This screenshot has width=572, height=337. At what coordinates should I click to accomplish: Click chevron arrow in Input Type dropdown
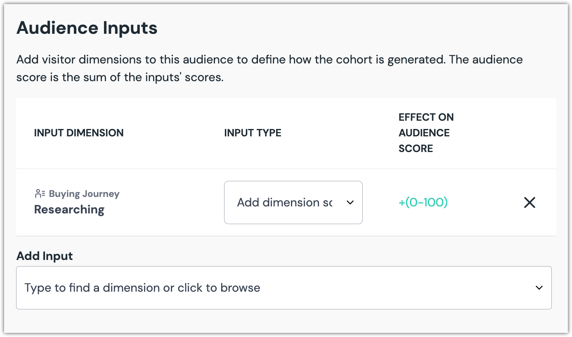pyautogui.click(x=350, y=202)
